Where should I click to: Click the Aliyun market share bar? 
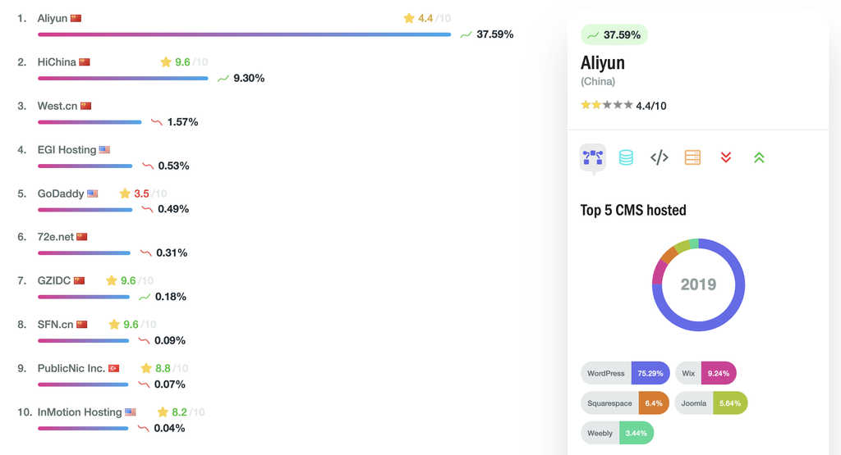point(245,34)
